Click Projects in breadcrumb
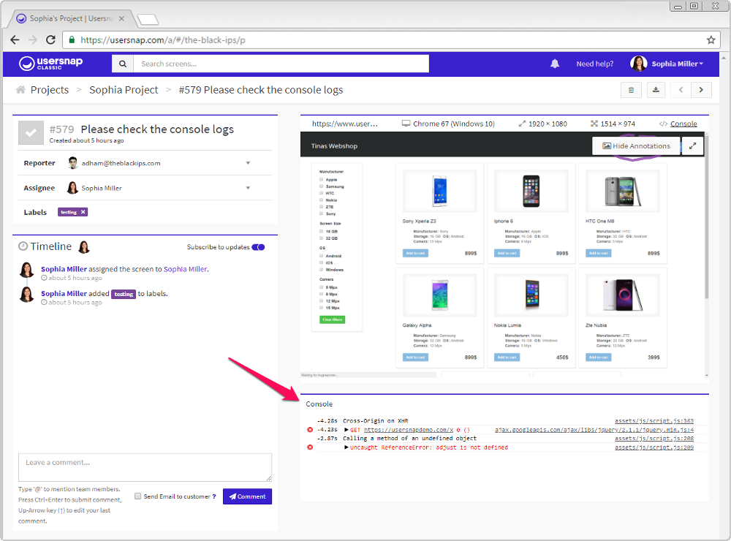 (50, 89)
